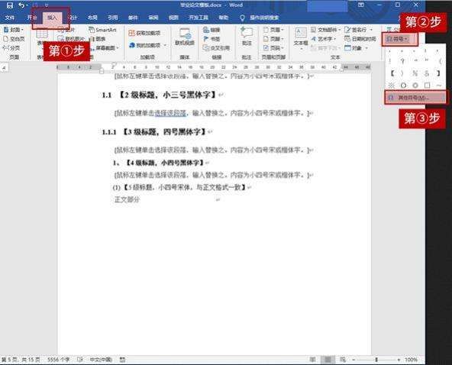Open the 页脚 (Footer) dropdown
Screen dimensions: 452x365
pyautogui.click(x=273, y=39)
